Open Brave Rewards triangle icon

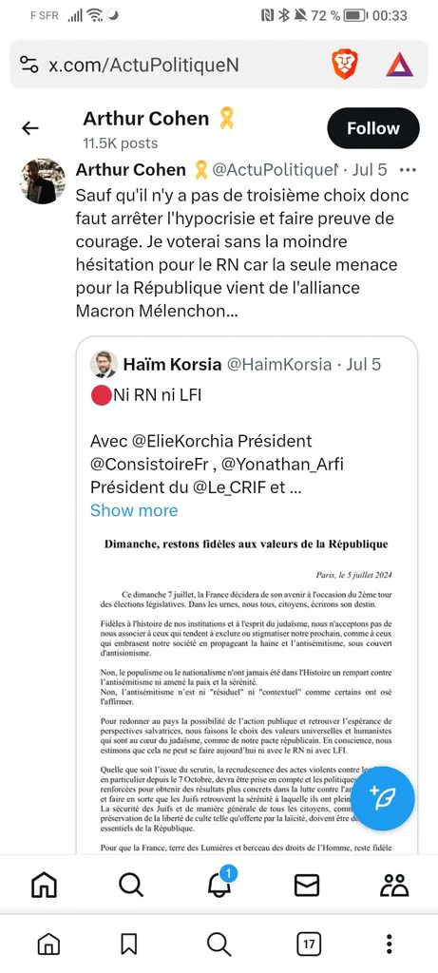[x=400, y=65]
